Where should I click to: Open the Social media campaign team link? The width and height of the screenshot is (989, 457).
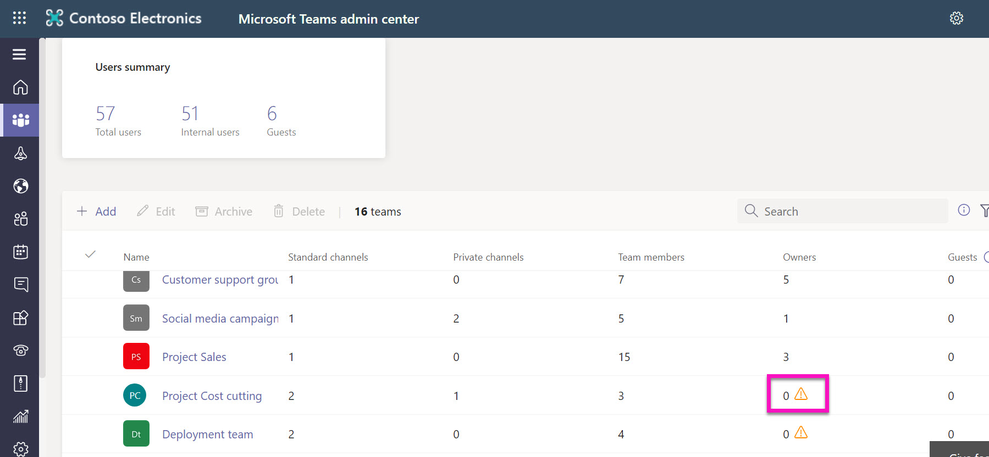(220, 319)
